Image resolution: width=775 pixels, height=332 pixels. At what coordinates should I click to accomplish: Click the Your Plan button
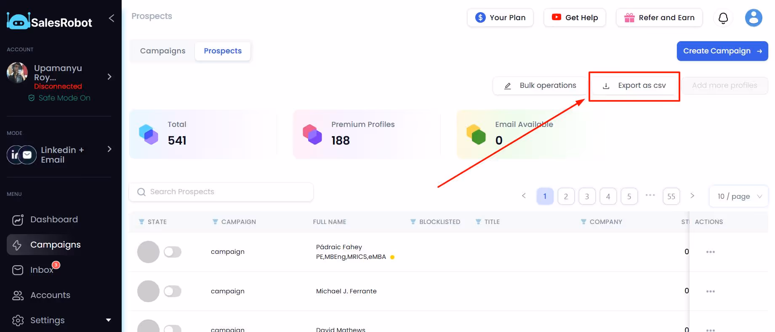point(500,18)
